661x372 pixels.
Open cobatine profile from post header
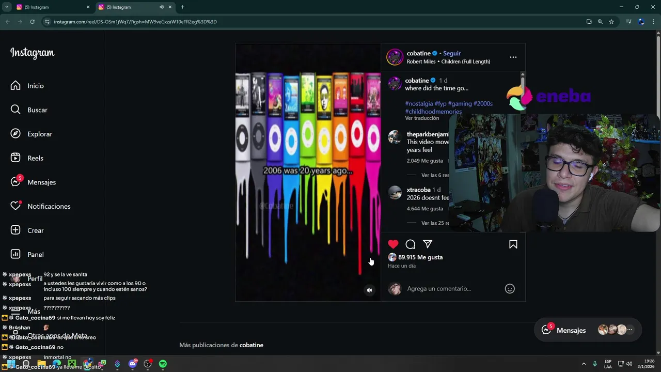(x=418, y=53)
